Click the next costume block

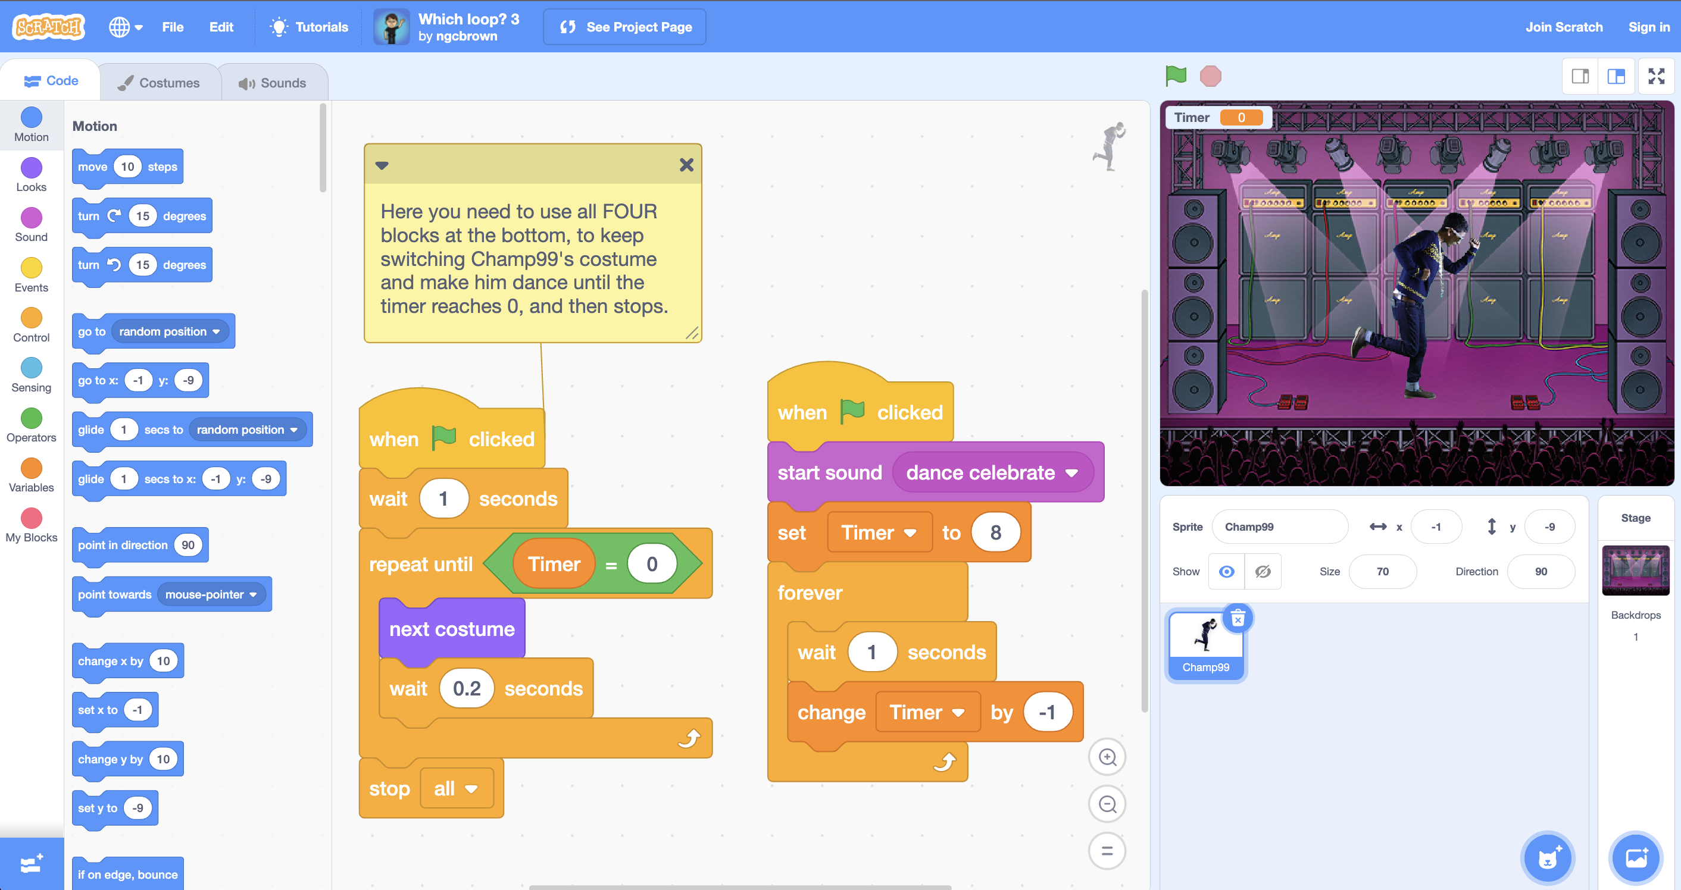tap(452, 629)
